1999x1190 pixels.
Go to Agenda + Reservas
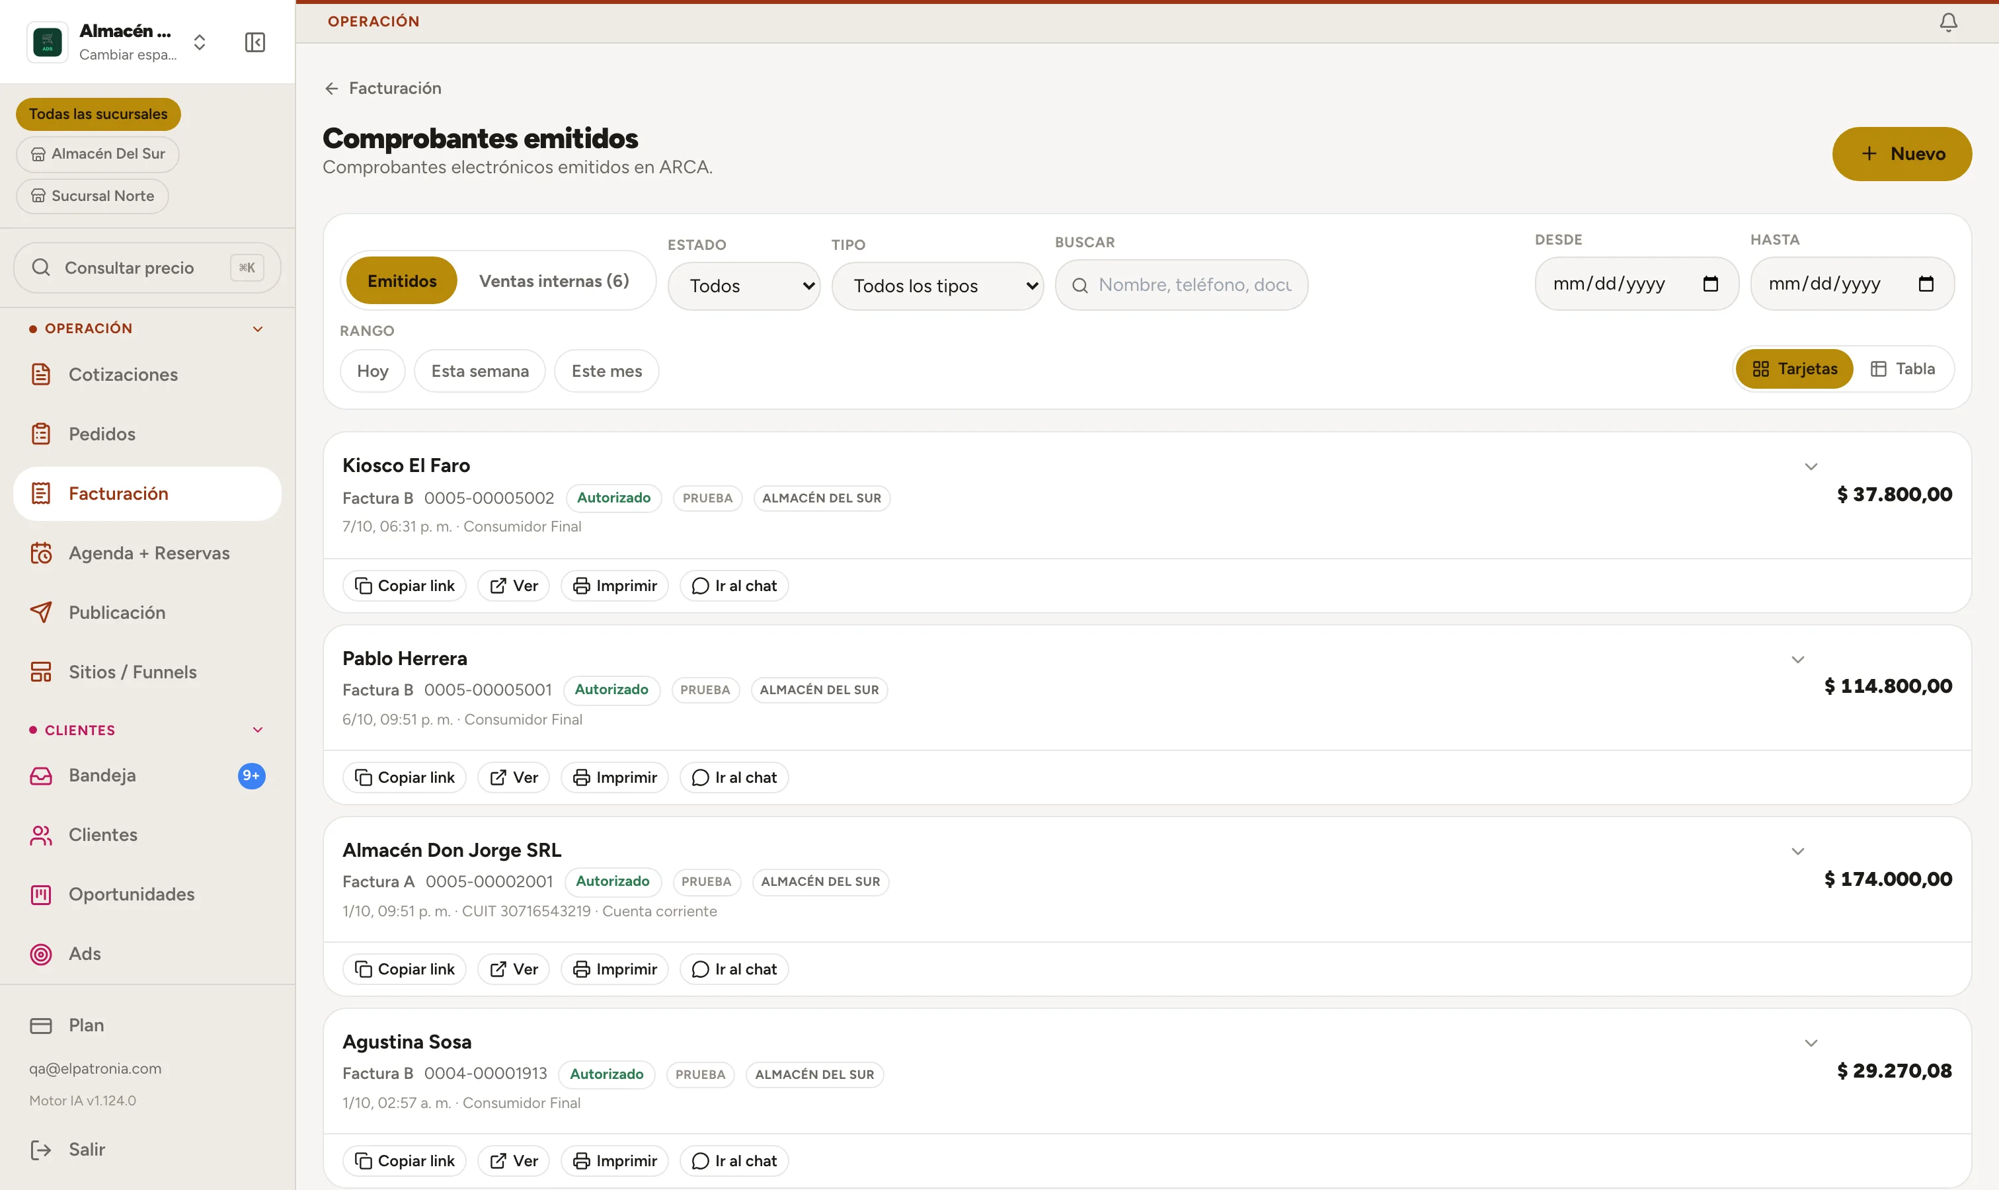tap(147, 553)
